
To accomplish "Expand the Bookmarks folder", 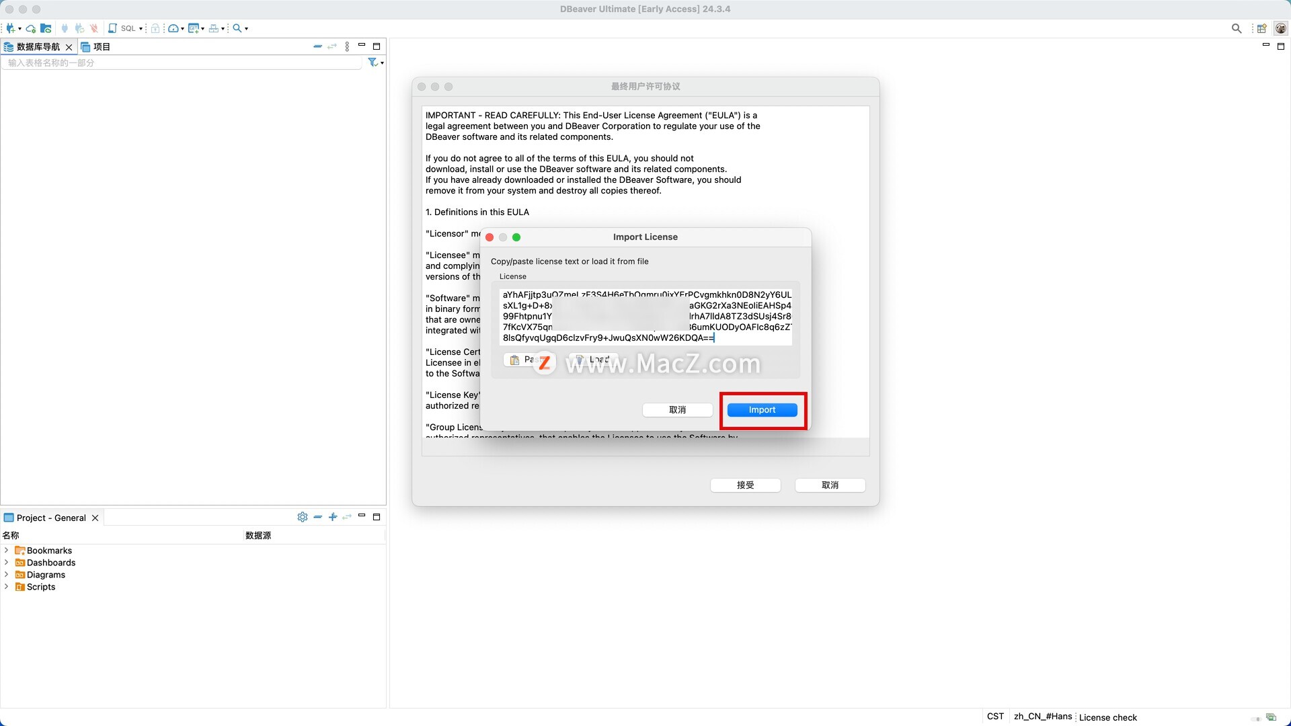I will [7, 551].
